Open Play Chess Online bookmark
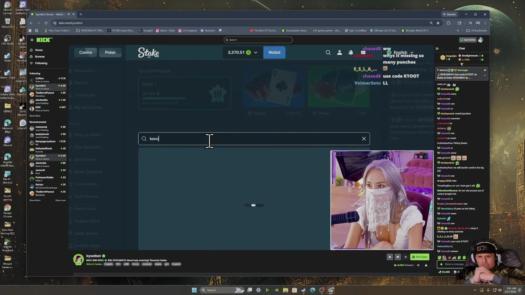 point(57,30)
